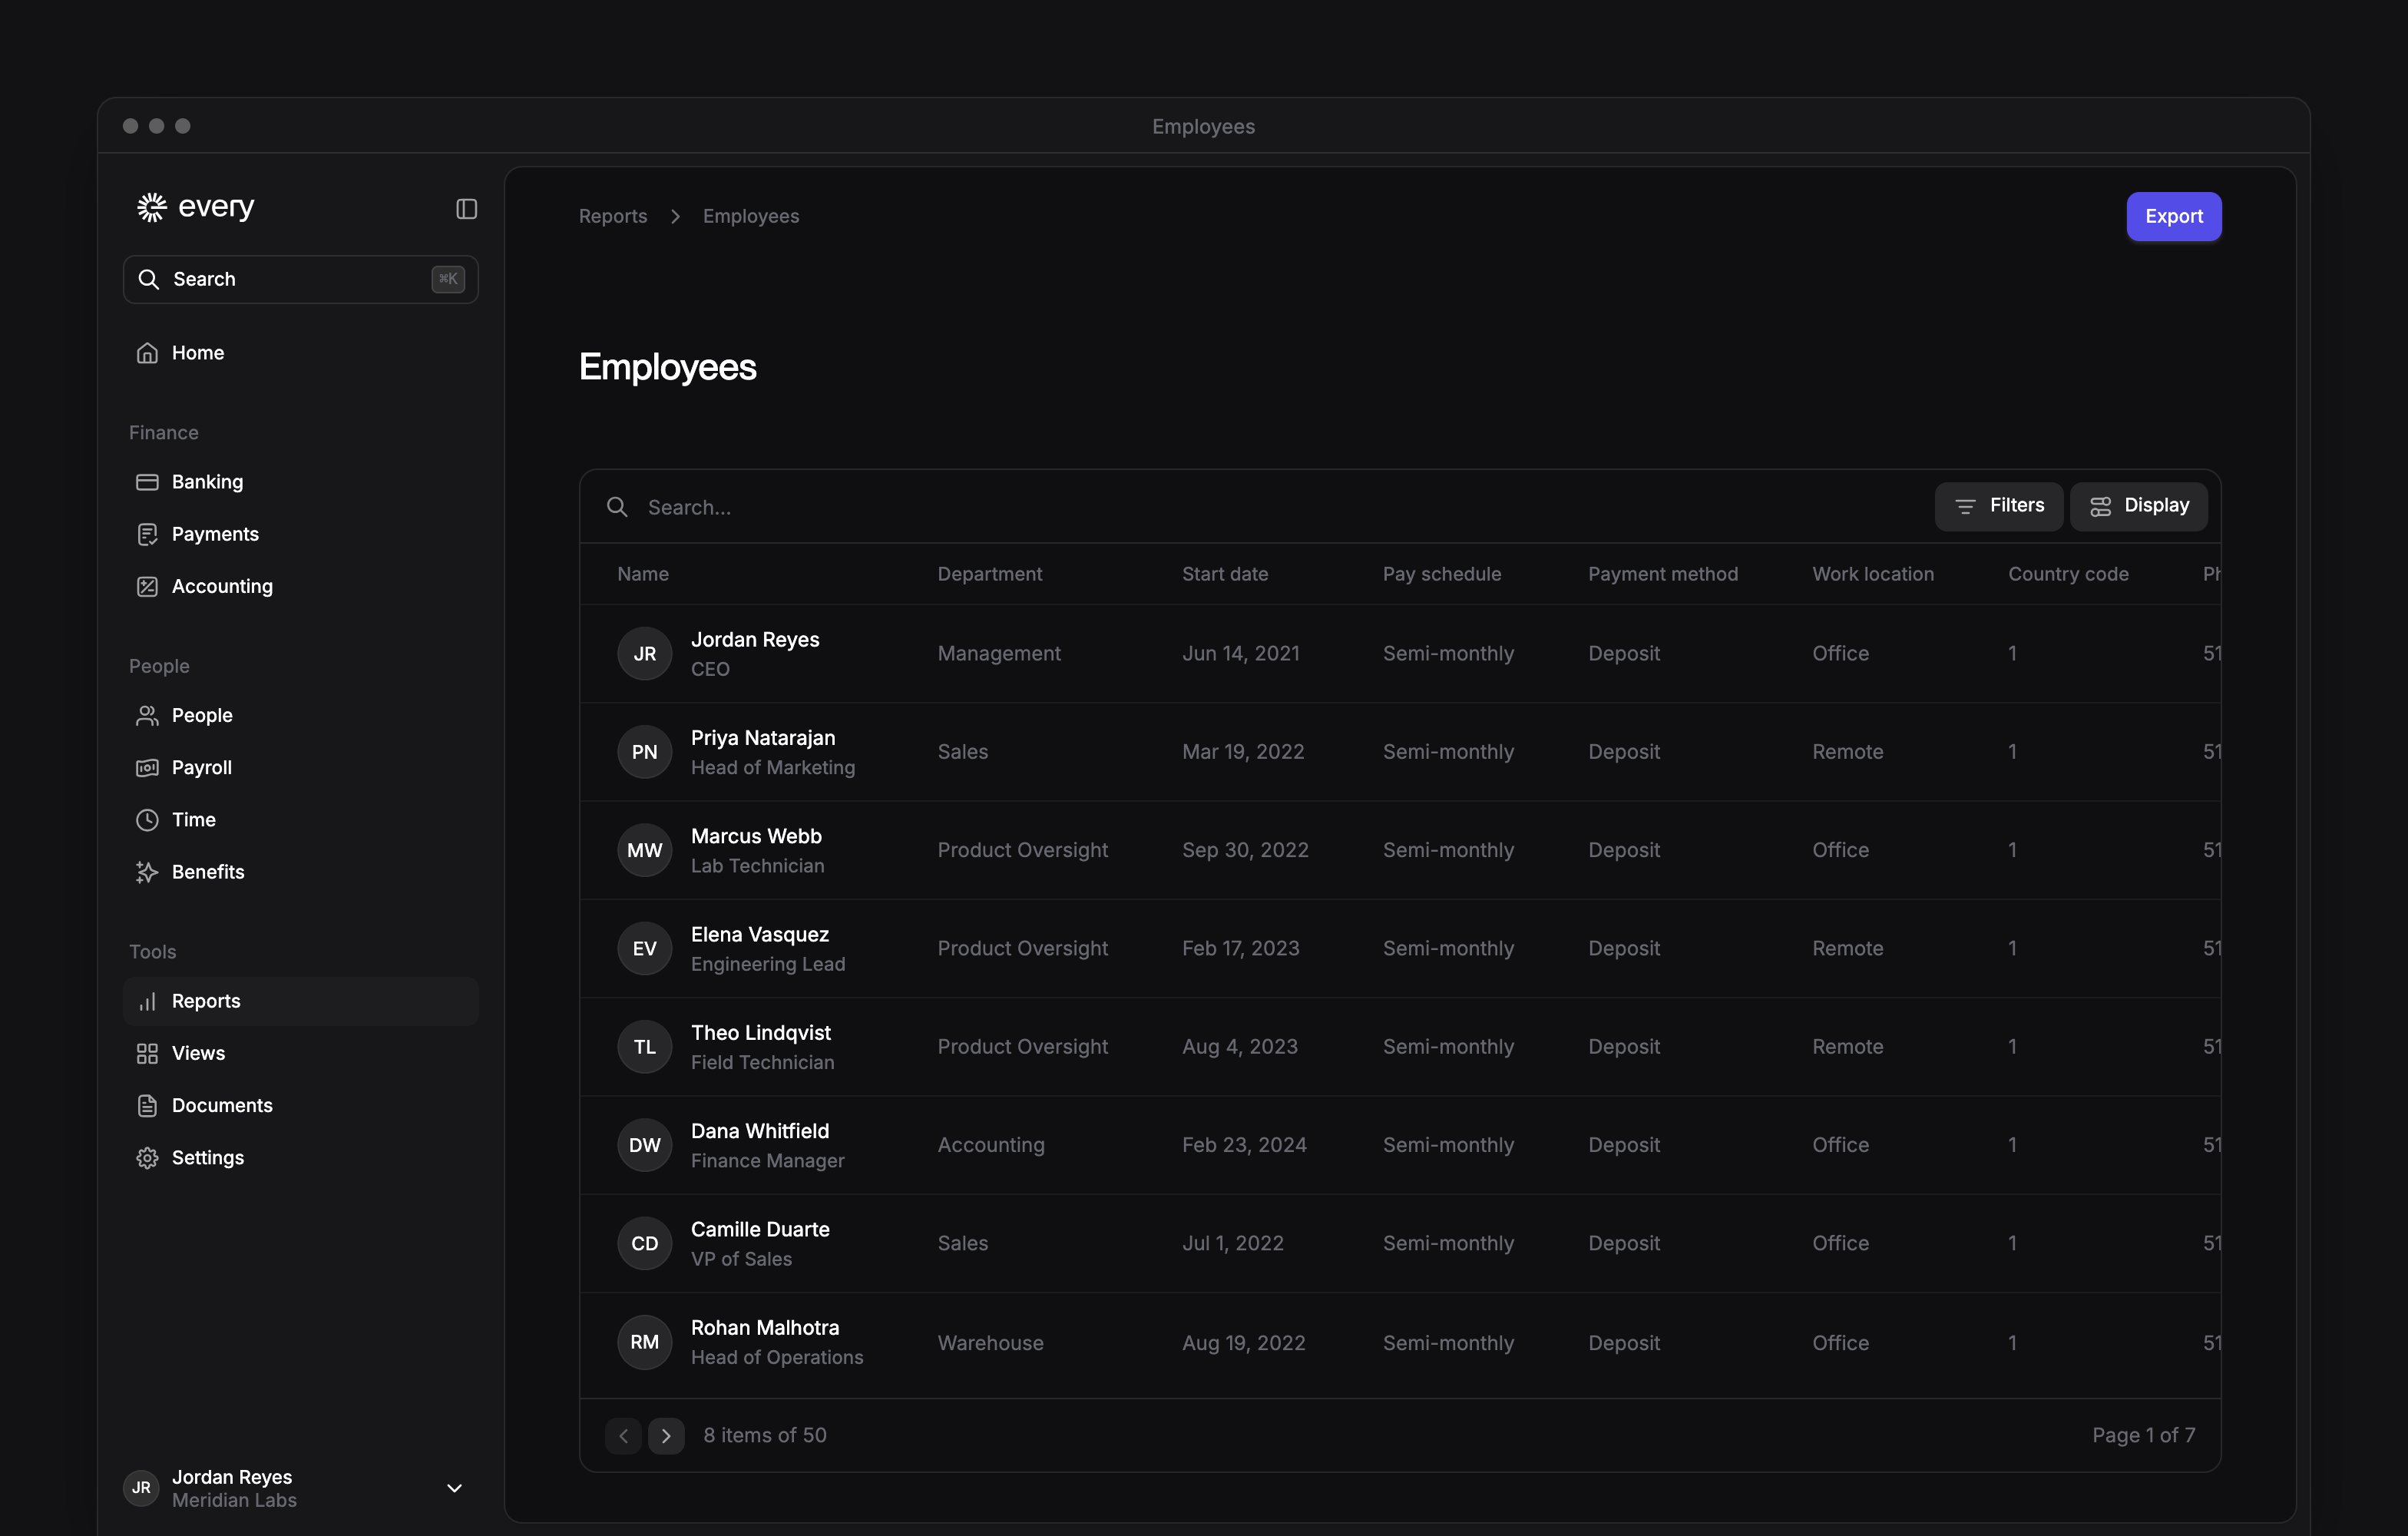2408x1536 pixels.
Task: Sort by the Start date column header
Action: (x=1225, y=574)
